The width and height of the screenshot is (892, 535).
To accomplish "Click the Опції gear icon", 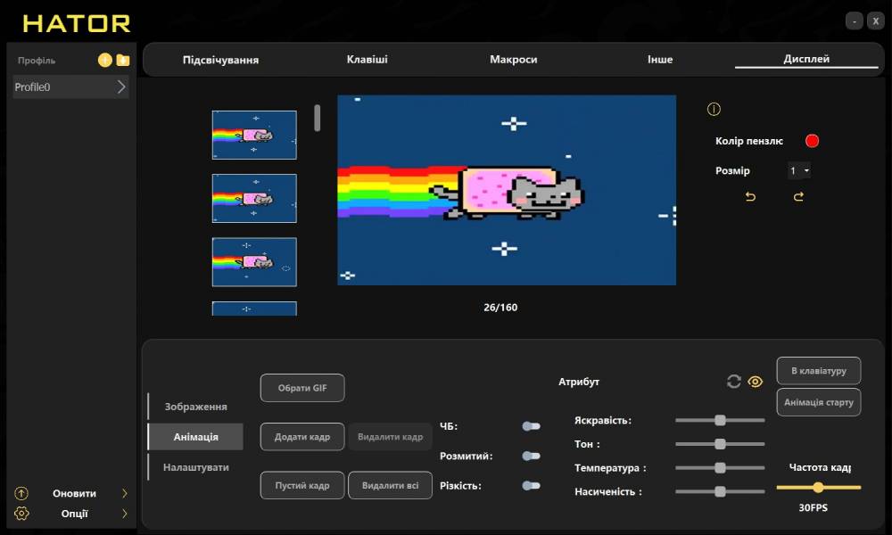I will coord(22,514).
